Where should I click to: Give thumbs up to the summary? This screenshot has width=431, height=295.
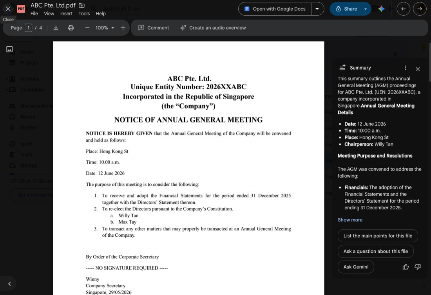click(406, 267)
